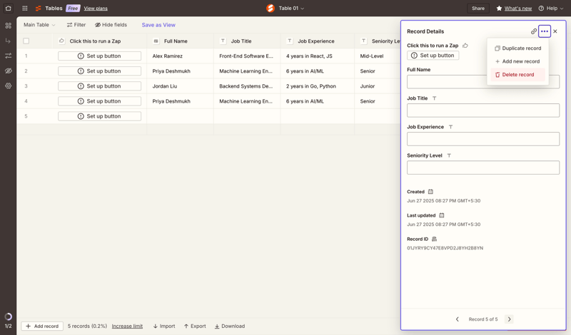Click Add record button at bottom
This screenshot has width=571, height=335.
(x=42, y=326)
